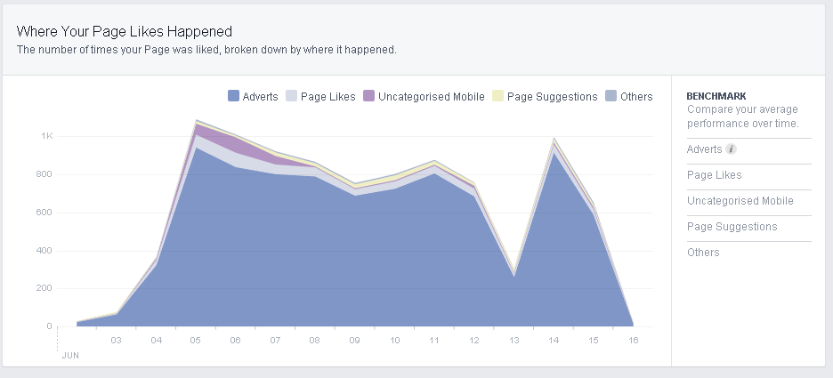Image resolution: width=833 pixels, height=378 pixels.
Task: Toggle Uncategorised Mobile series label
Action: point(431,97)
